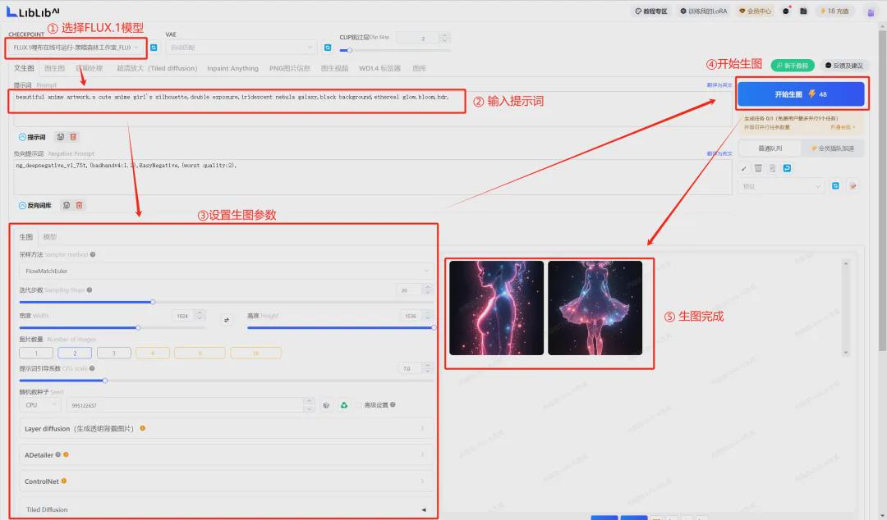This screenshot has height=520, width=887.
Task: Click the LibLib AI logo
Action: (x=31, y=11)
